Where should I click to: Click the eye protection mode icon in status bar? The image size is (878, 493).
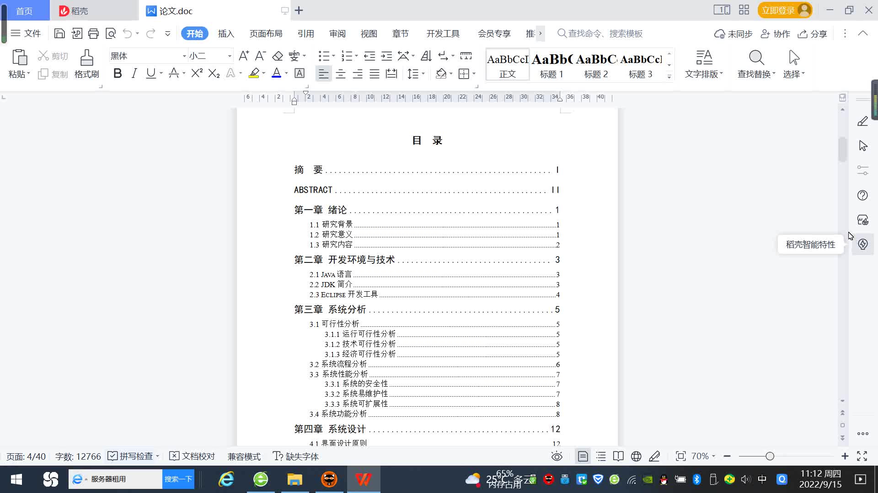click(557, 456)
